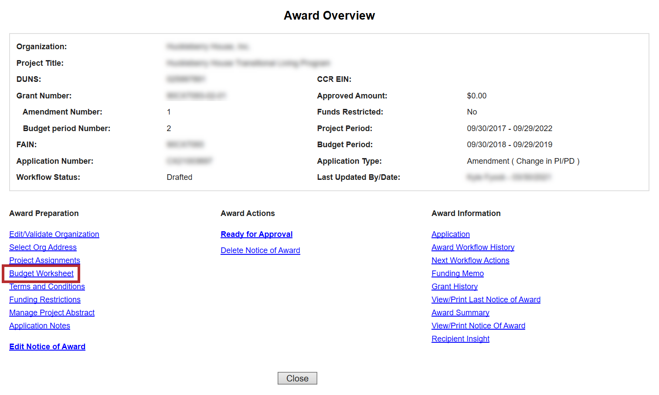Image resolution: width=659 pixels, height=395 pixels.
Task: Click Manage Project Abstract
Action: (x=52, y=313)
